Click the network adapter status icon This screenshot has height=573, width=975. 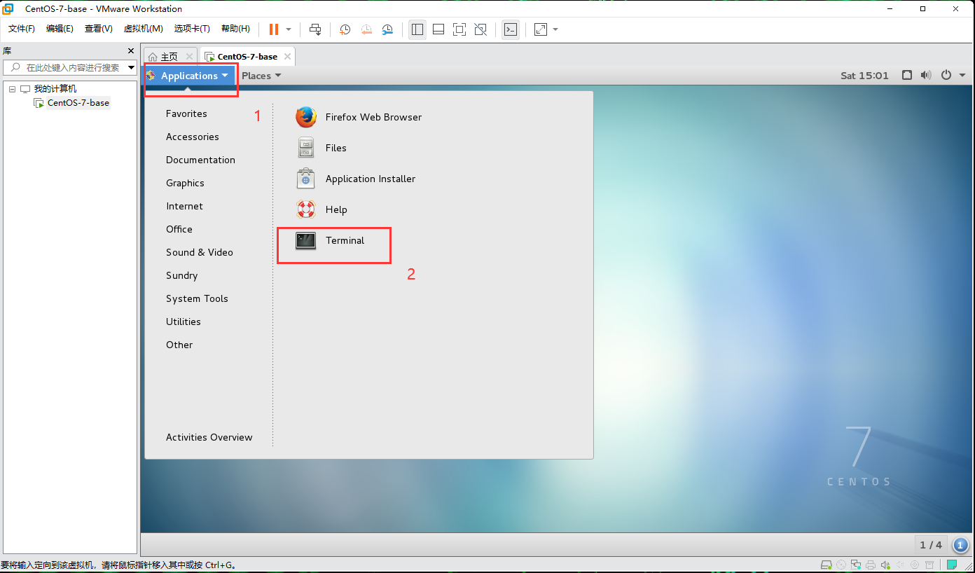click(856, 565)
